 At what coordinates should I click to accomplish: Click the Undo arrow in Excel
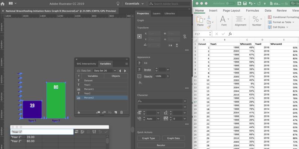(x=250, y=3)
